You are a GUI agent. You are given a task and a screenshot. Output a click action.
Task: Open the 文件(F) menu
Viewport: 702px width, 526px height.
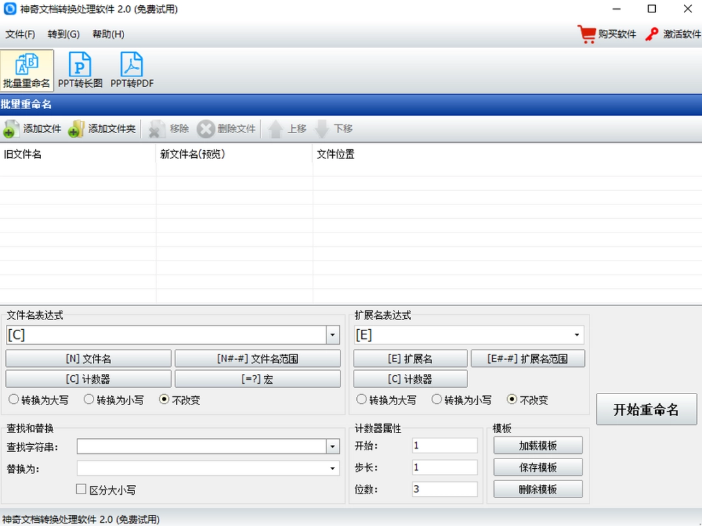[19, 34]
